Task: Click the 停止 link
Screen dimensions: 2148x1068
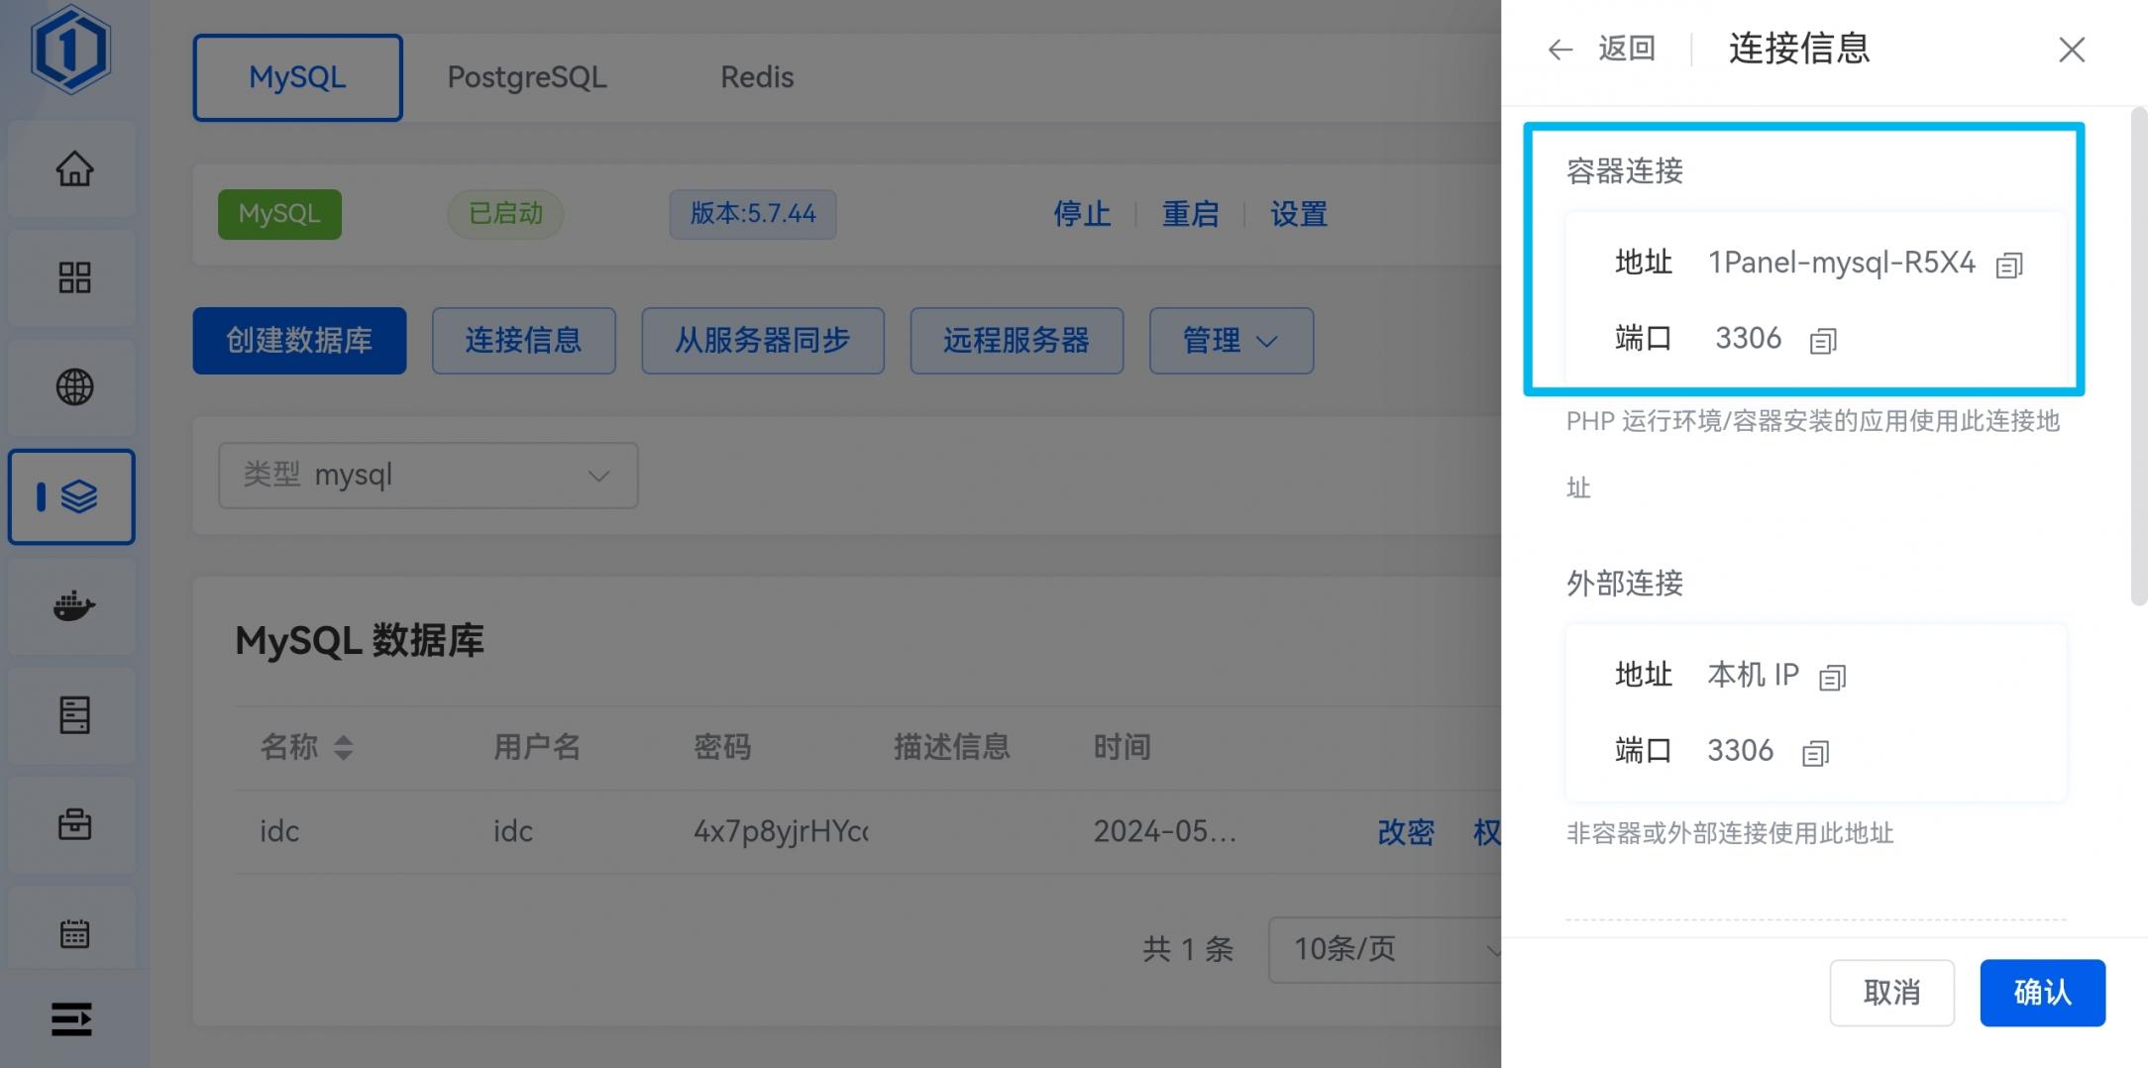Action: point(1082,214)
